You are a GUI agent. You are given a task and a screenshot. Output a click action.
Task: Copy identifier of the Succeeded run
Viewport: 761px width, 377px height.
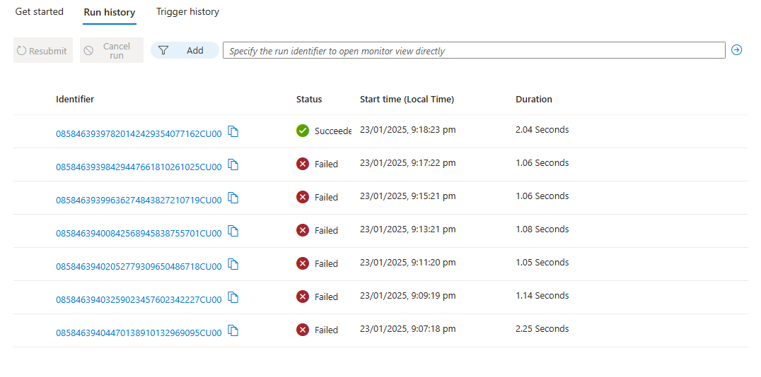[x=233, y=131]
